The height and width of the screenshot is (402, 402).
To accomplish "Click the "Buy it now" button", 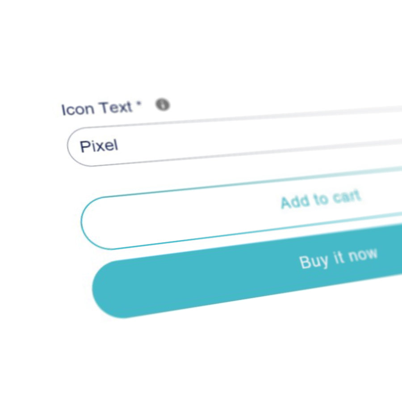I will (268, 272).
